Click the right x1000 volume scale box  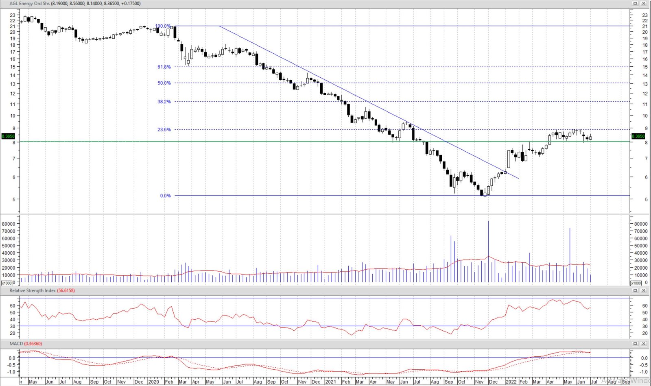coord(636,283)
